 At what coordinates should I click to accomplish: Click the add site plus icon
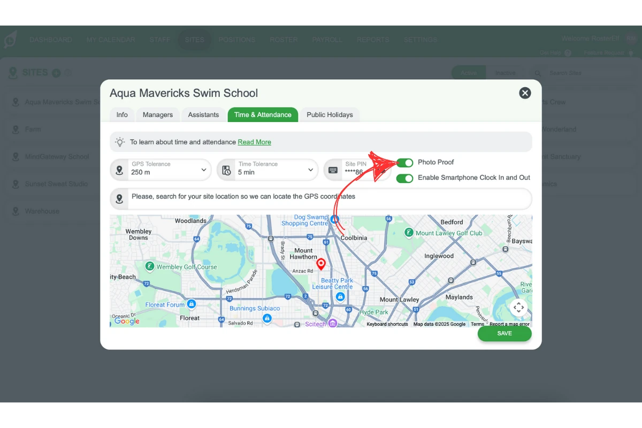coord(56,73)
